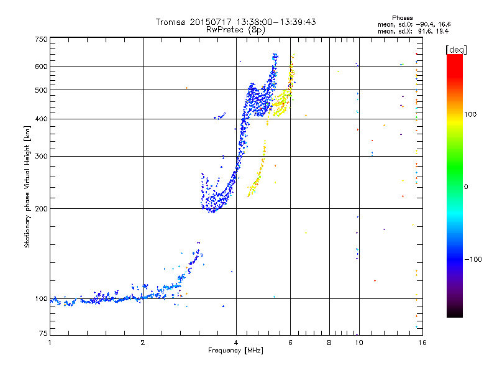This screenshot has height=373, width=497.
Task: Click the 'RwPretec (8p)' subtitle
Action: [x=235, y=30]
